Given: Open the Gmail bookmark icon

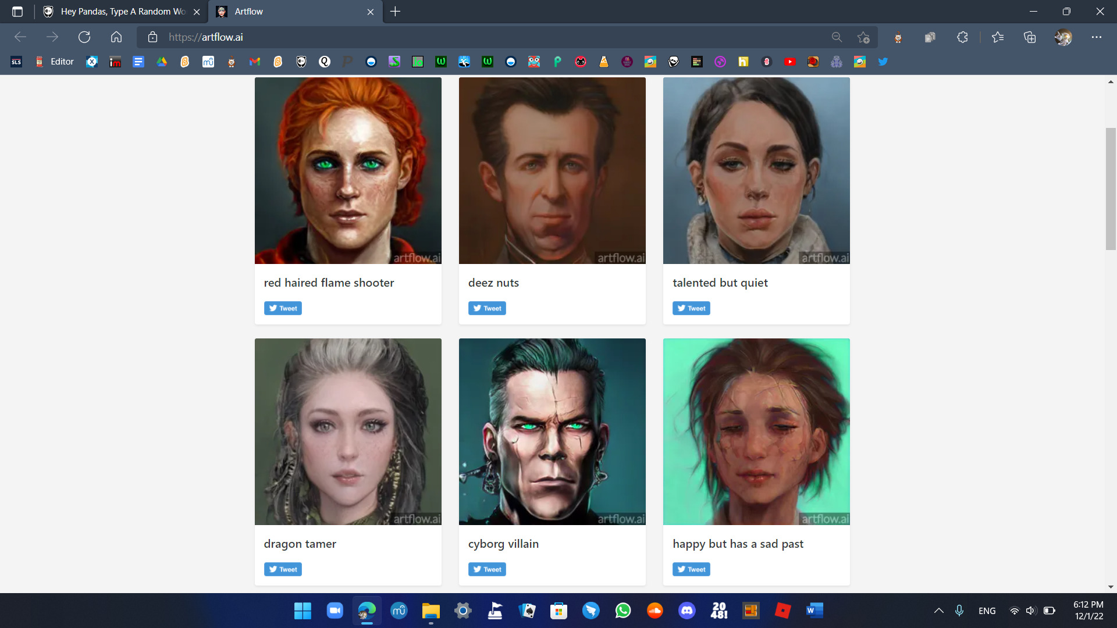Looking at the screenshot, I should click(x=254, y=62).
